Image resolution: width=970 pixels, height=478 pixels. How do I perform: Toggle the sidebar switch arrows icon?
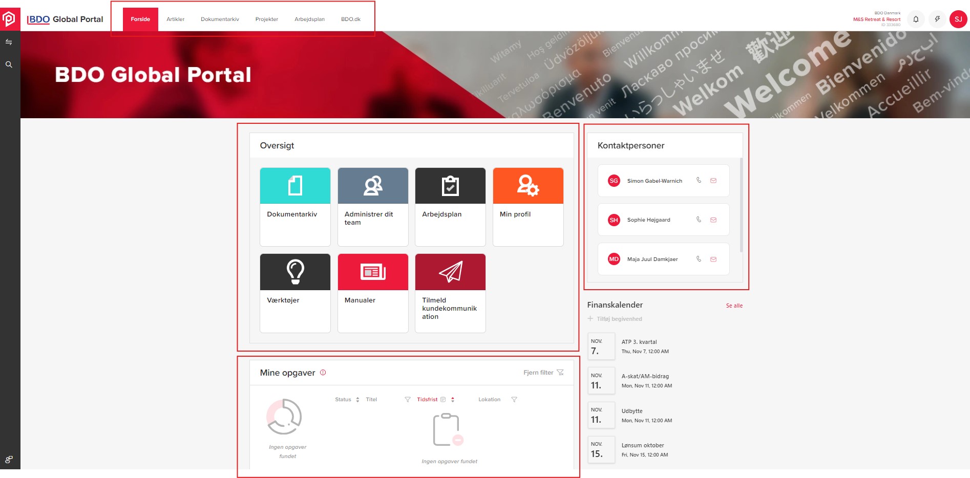click(9, 42)
